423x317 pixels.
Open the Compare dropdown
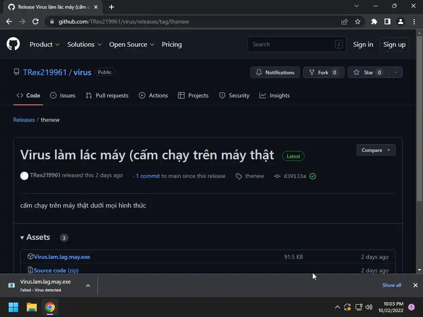(x=376, y=150)
